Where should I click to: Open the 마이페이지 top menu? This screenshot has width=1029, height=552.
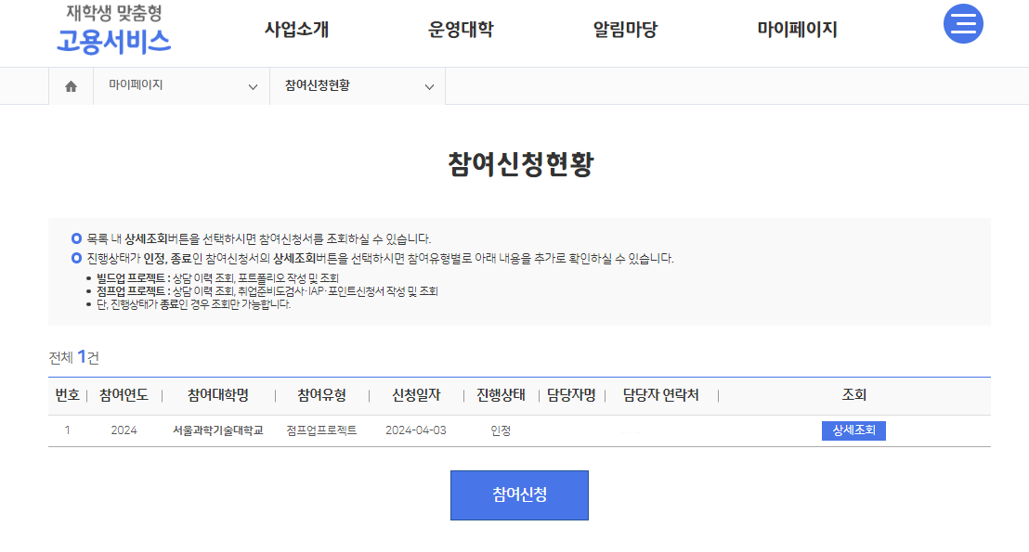[798, 30]
